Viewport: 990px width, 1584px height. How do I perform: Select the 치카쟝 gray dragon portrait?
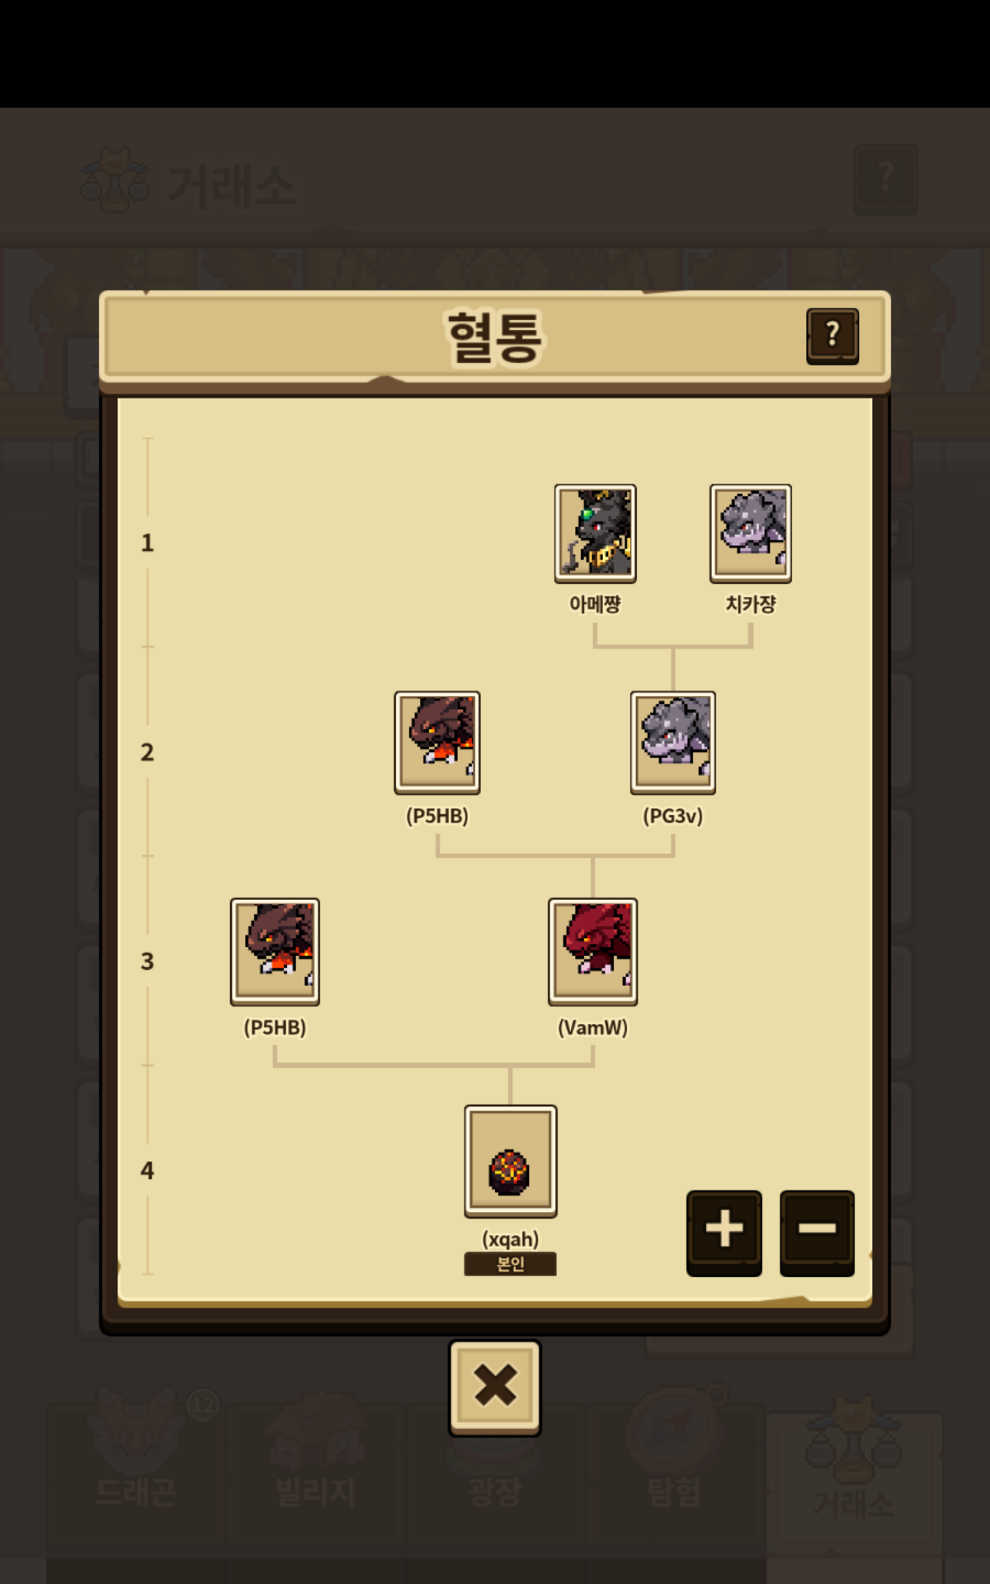tap(751, 533)
